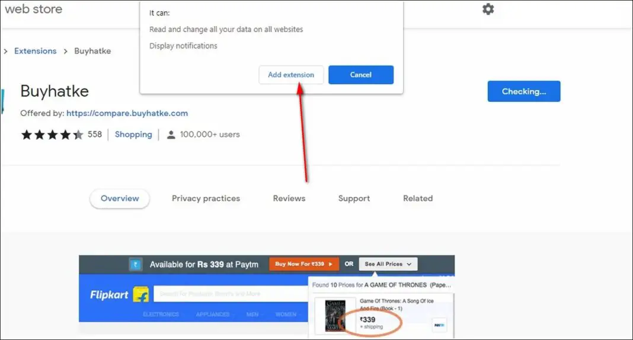Open the Shopping category link

pyautogui.click(x=133, y=134)
